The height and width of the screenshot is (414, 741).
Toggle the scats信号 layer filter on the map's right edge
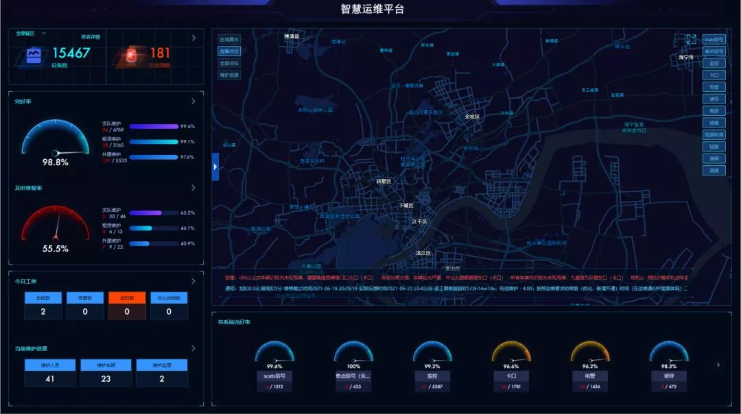coord(714,39)
